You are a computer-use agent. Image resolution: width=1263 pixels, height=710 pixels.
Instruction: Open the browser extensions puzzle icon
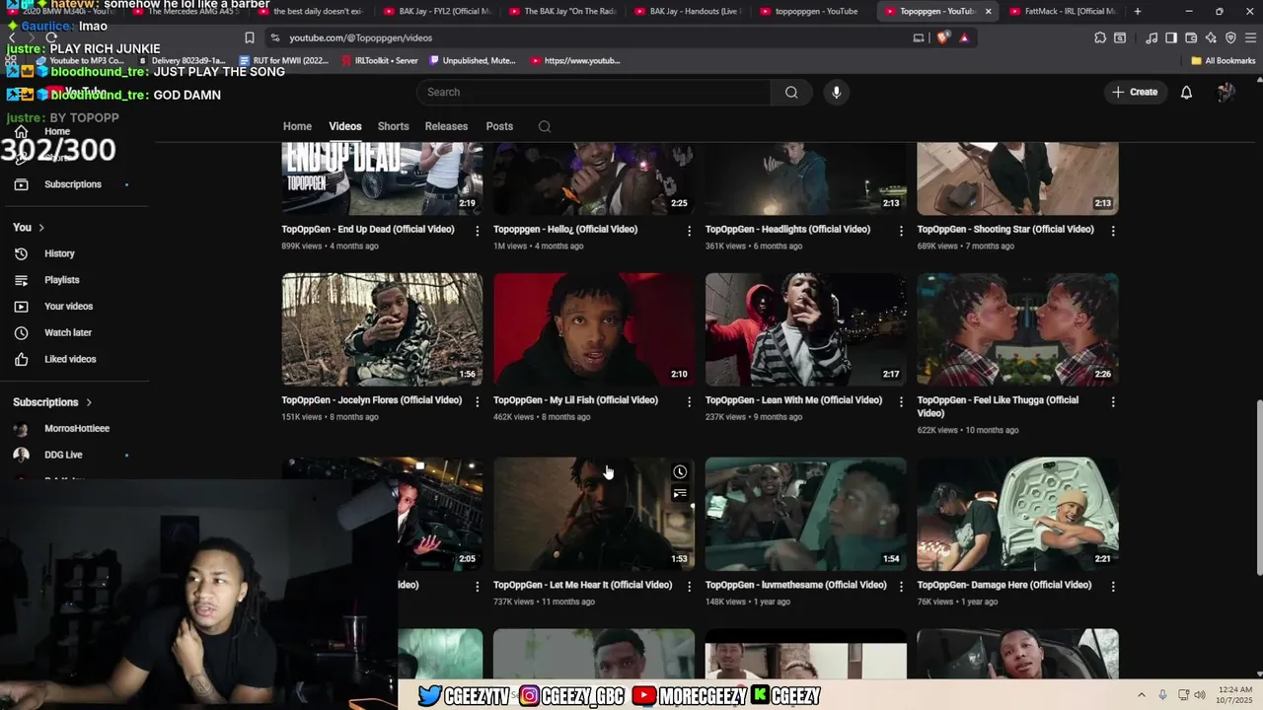[1099, 37]
